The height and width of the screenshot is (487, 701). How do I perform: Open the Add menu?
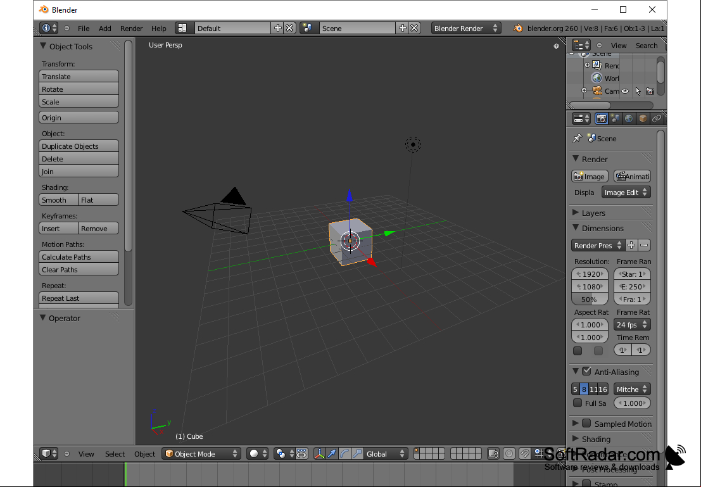click(105, 28)
